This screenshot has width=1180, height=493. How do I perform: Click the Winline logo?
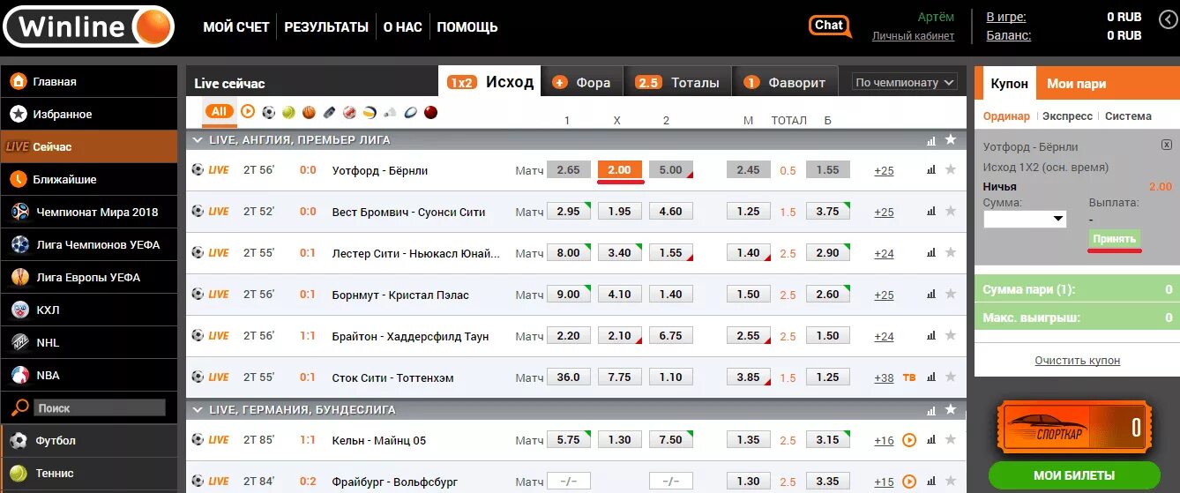87,26
